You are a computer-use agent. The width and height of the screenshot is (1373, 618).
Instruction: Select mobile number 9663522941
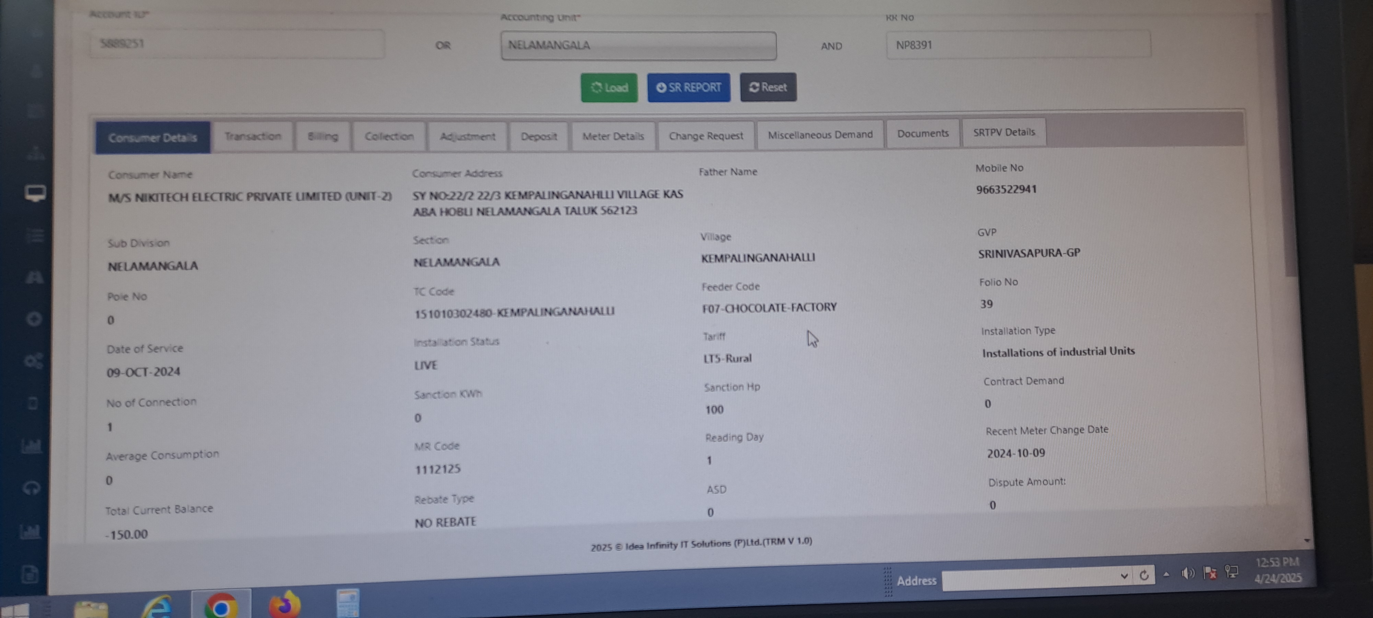point(1006,189)
